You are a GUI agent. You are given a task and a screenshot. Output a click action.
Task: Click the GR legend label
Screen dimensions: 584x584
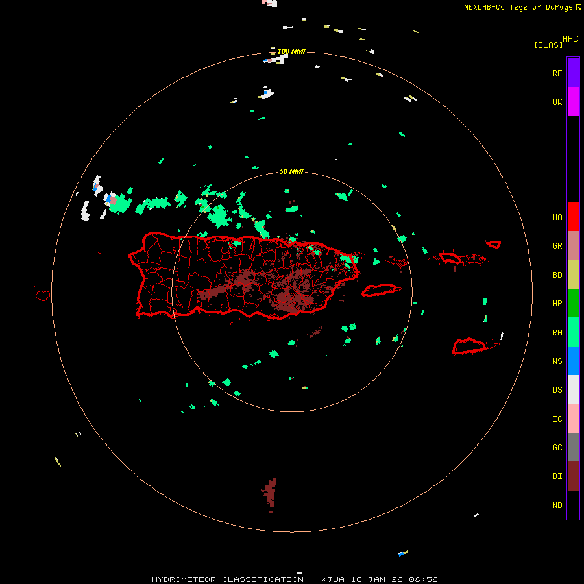pos(557,246)
